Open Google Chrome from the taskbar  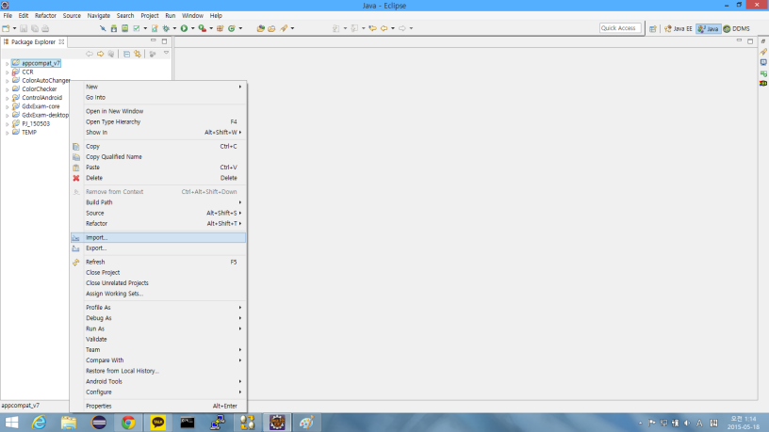[x=127, y=423]
